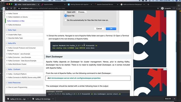Close the kafka architecture filetype tab
Image resolution: width=181 pixels, height=102 pixels.
[x=144, y=5]
